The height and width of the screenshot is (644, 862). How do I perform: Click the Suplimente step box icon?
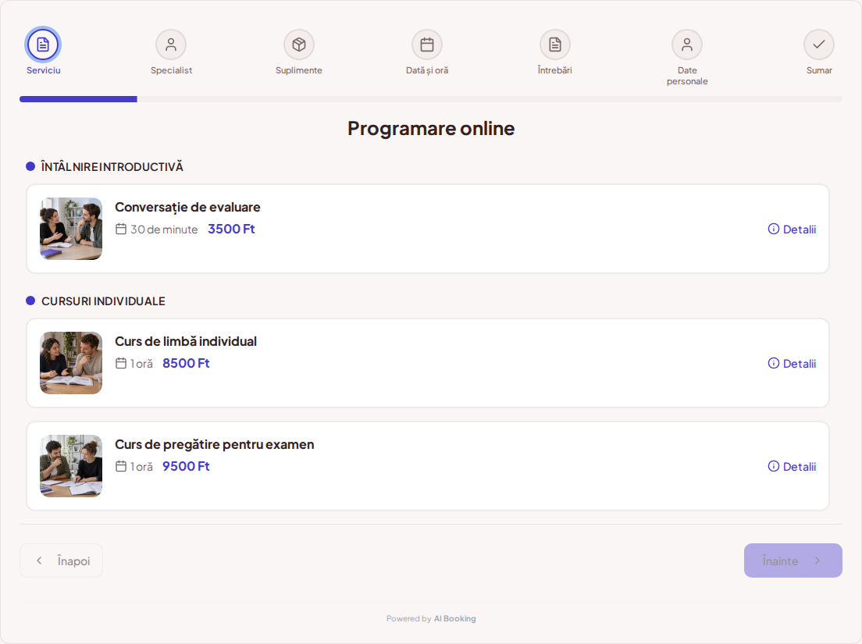point(299,44)
